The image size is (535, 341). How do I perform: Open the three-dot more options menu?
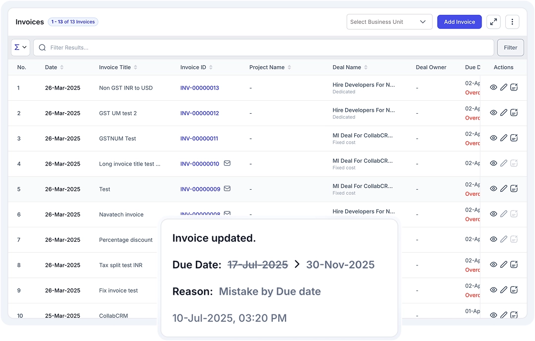(x=512, y=22)
